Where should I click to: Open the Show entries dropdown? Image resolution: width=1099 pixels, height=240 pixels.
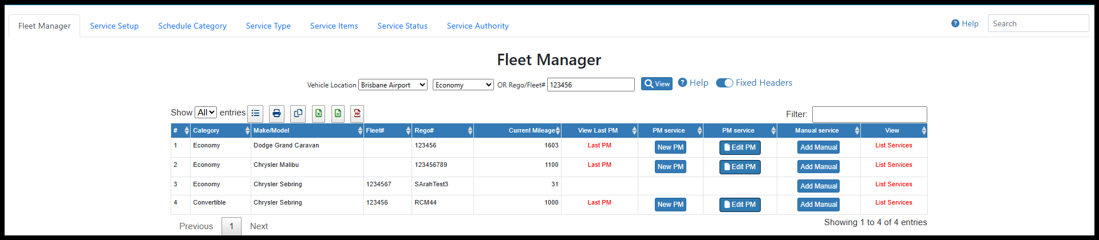pyautogui.click(x=205, y=113)
